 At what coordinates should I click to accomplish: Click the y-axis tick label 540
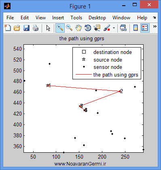click(17, 49)
